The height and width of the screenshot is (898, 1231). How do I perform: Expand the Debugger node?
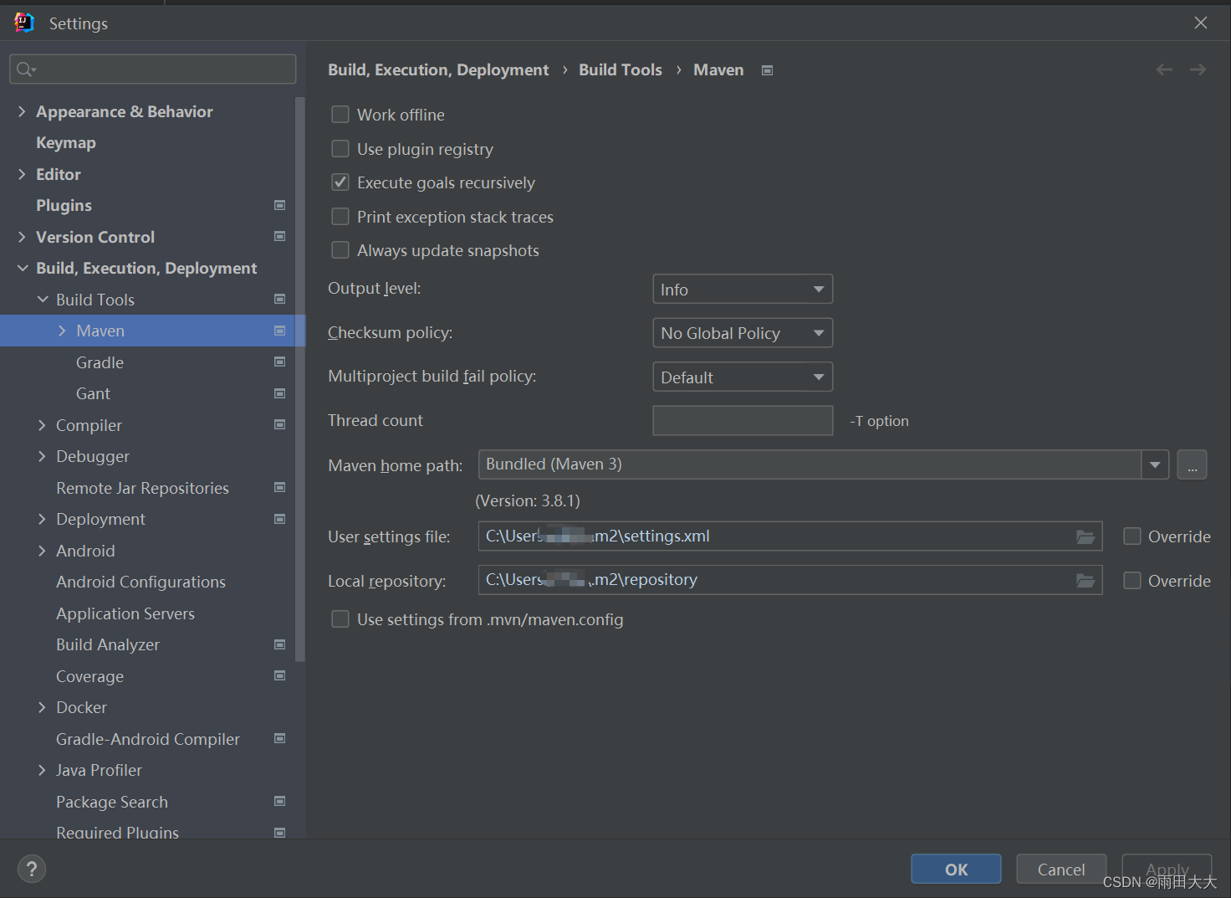(42, 456)
